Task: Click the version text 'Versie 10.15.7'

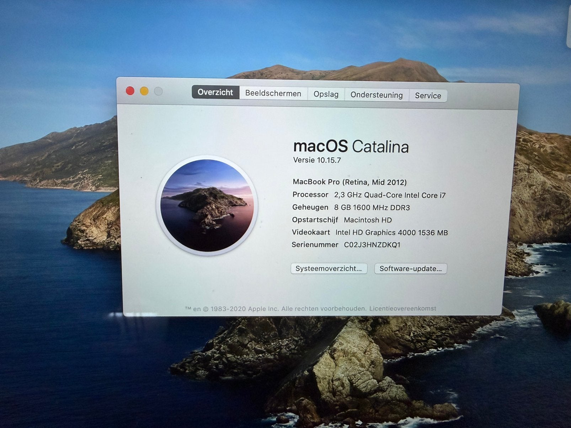Action: click(x=317, y=160)
